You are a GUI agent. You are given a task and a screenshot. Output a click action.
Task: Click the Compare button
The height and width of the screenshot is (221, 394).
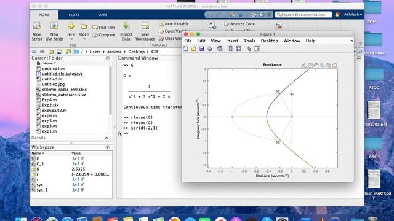104,35
